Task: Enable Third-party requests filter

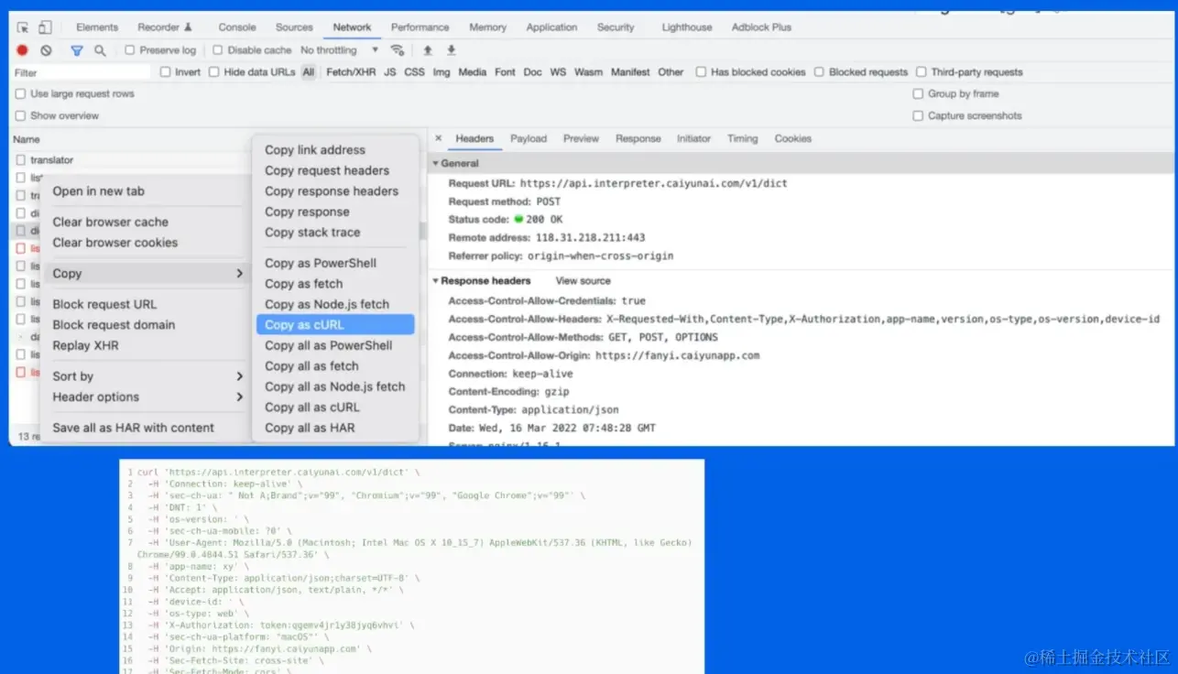Action: (x=922, y=71)
